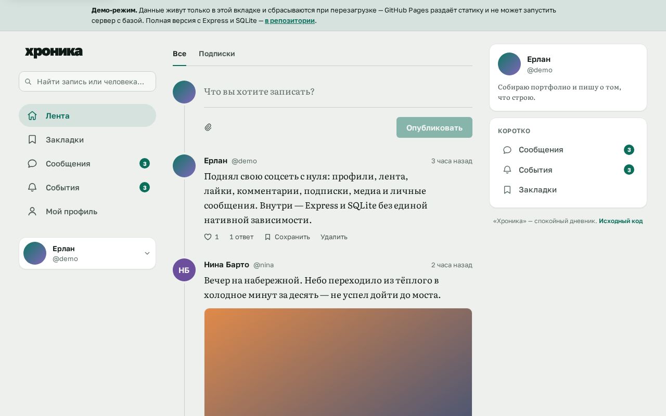Expand the Ерлан account switcher chevron

pos(147,253)
